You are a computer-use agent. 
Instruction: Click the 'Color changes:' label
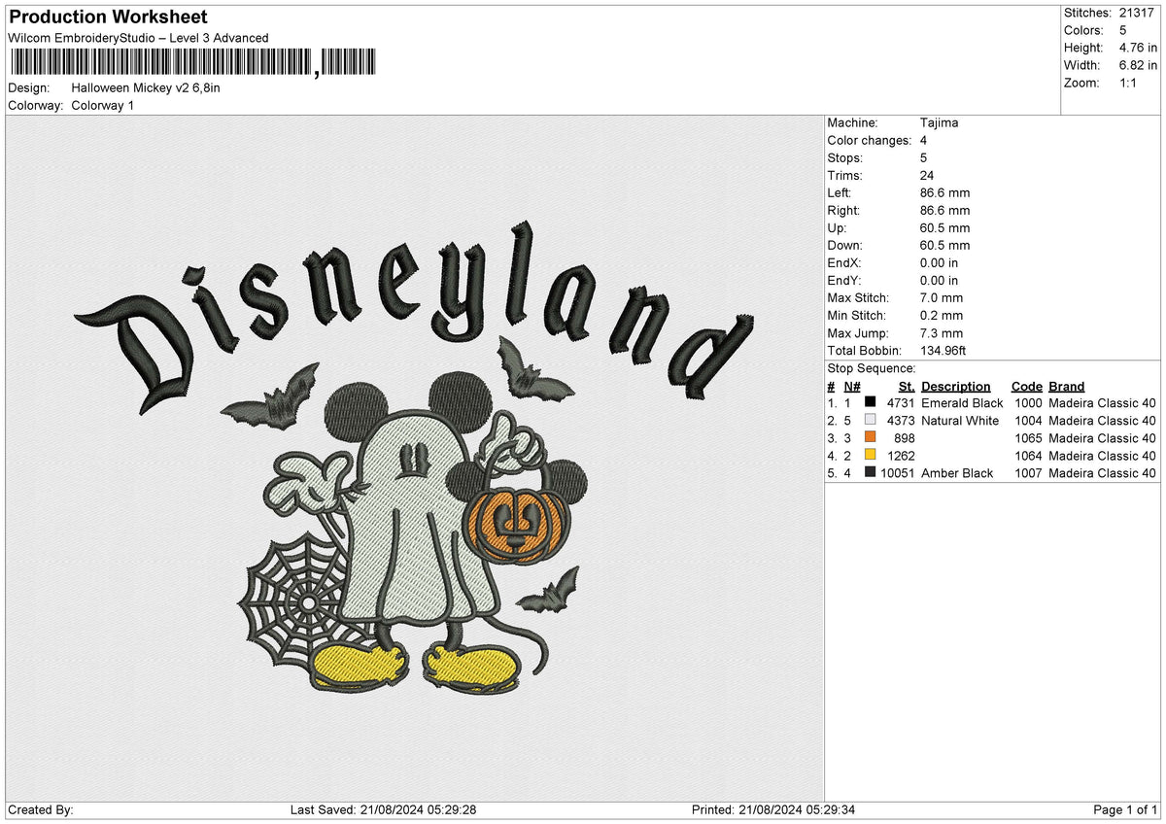[870, 141]
